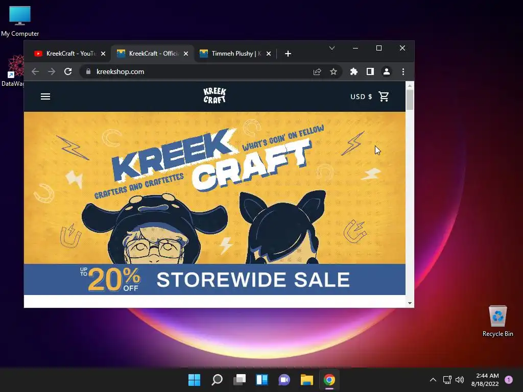Select the DataWag desktop shortcut
The width and height of the screenshot is (523, 392).
13,71
